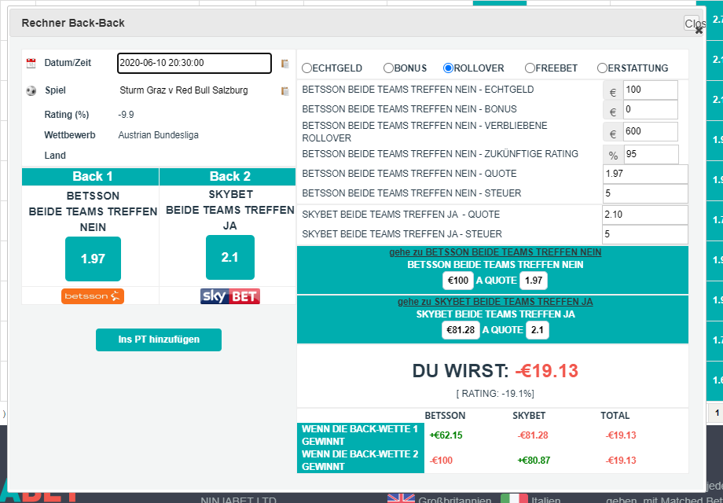Click the 1.97 quote box in Betsson result
Viewport: 723px width, 503px height.
click(534, 281)
